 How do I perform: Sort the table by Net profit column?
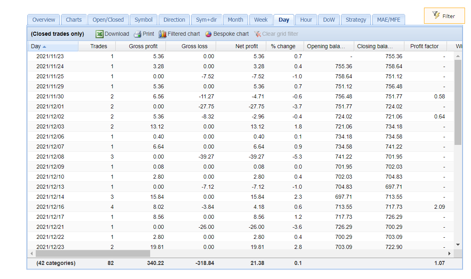point(247,46)
